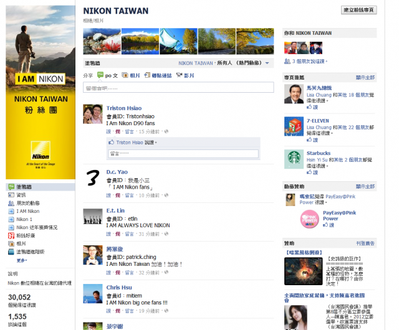
Task: Click the globe privacy icon on E.t. Lin post
Action: click(x=166, y=234)
